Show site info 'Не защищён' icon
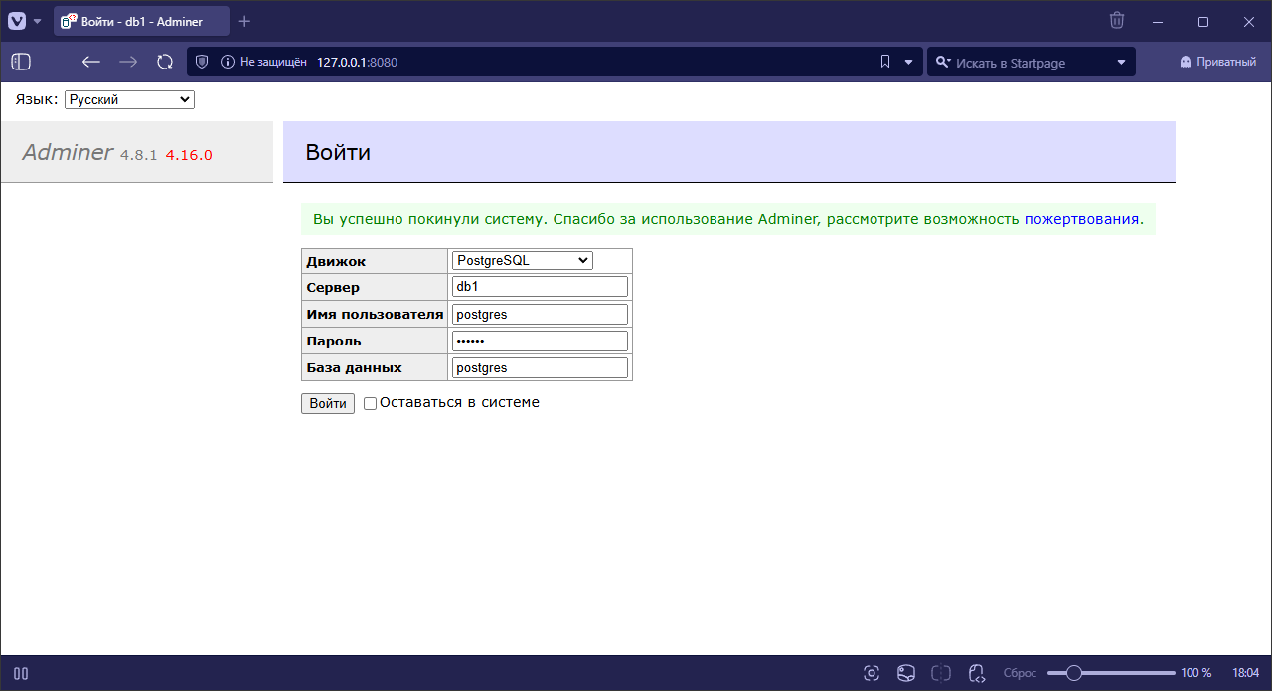The height and width of the screenshot is (691, 1272). (227, 62)
